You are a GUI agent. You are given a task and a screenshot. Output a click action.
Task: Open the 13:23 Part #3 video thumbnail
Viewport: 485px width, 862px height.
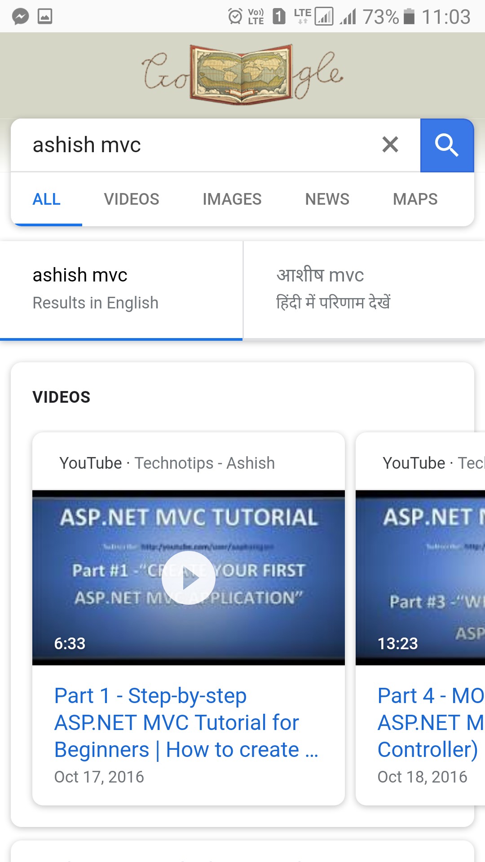click(x=420, y=578)
